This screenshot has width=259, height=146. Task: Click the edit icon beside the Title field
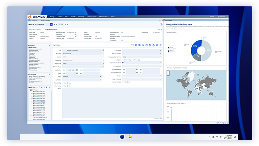pos(103,51)
